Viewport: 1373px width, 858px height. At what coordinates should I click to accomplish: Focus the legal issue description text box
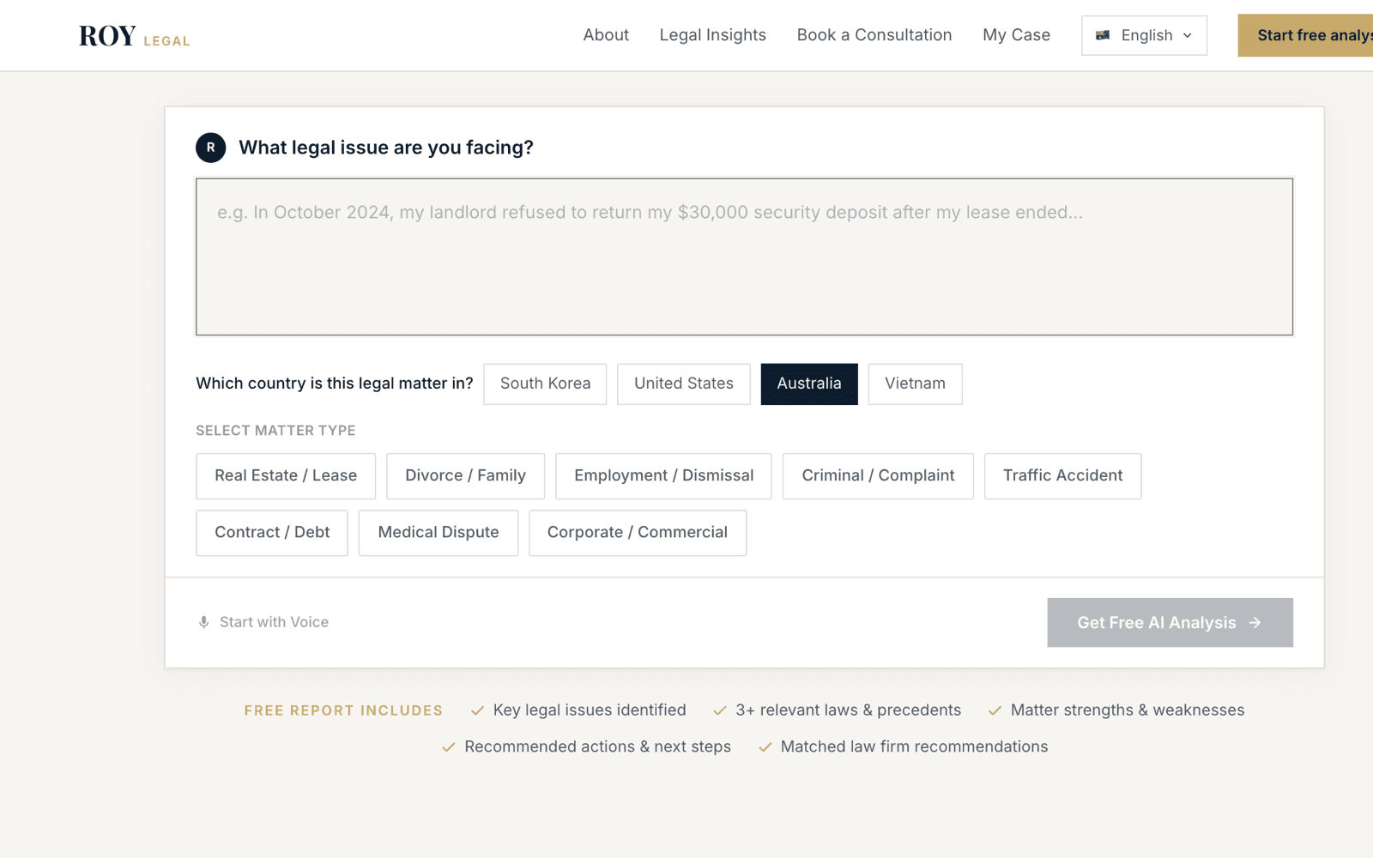pyautogui.click(x=744, y=257)
